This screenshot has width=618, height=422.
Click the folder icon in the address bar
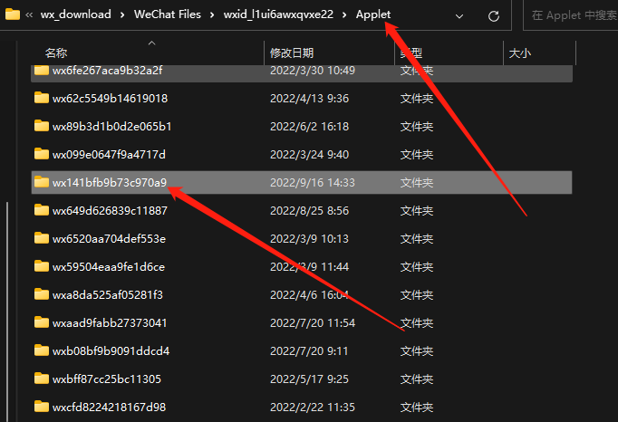pos(13,14)
